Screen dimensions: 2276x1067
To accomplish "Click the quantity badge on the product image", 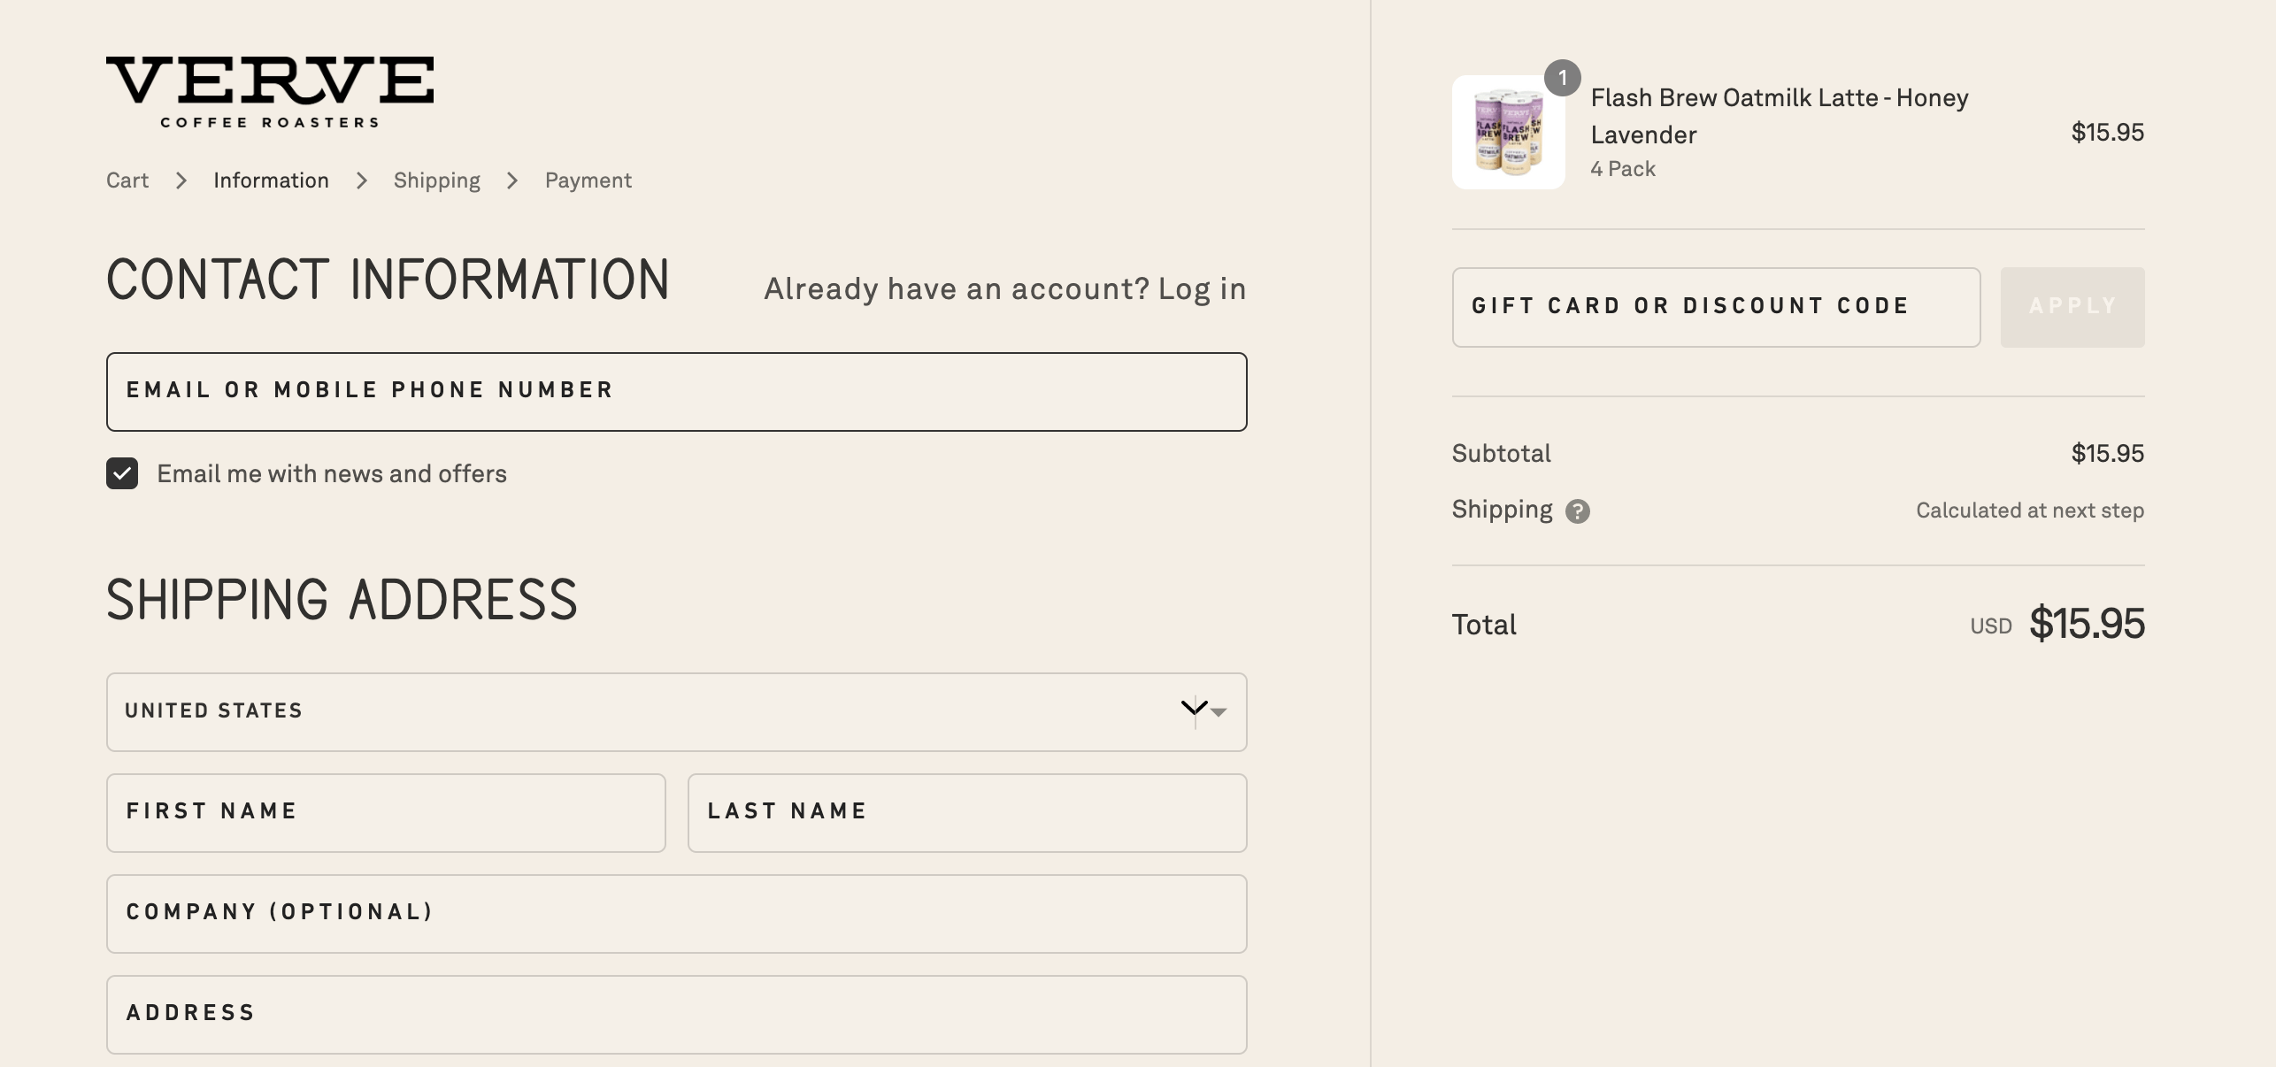I will coord(1562,78).
